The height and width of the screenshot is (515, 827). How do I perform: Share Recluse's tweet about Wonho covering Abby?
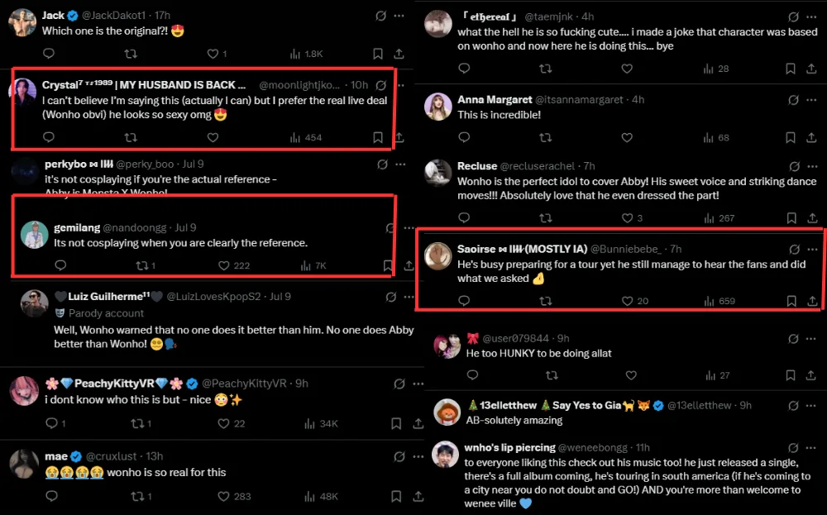click(812, 218)
